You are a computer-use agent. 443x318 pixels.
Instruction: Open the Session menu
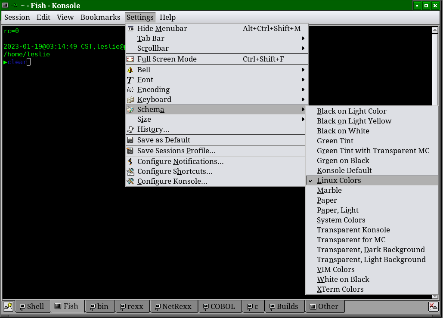17,17
